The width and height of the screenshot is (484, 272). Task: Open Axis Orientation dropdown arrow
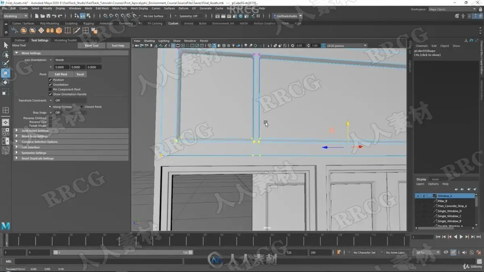click(x=51, y=60)
